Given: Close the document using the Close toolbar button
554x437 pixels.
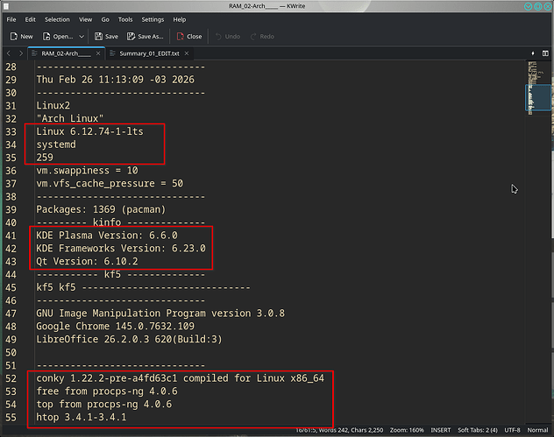Looking at the screenshot, I should coord(188,37).
